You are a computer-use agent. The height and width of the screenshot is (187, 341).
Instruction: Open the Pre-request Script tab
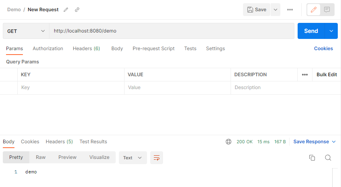point(153,49)
